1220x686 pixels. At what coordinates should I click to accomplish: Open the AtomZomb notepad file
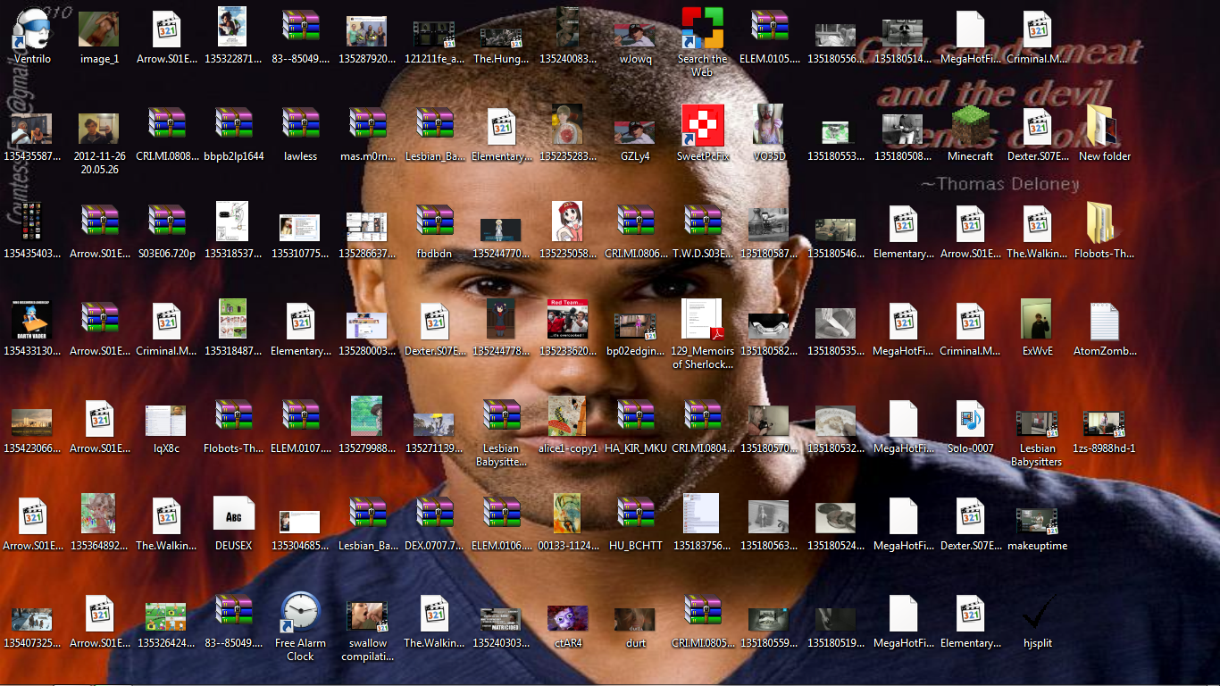click(1104, 322)
